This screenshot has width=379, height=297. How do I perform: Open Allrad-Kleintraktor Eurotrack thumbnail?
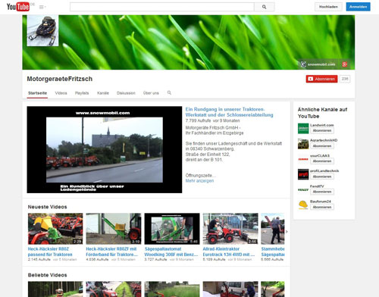[230, 229]
